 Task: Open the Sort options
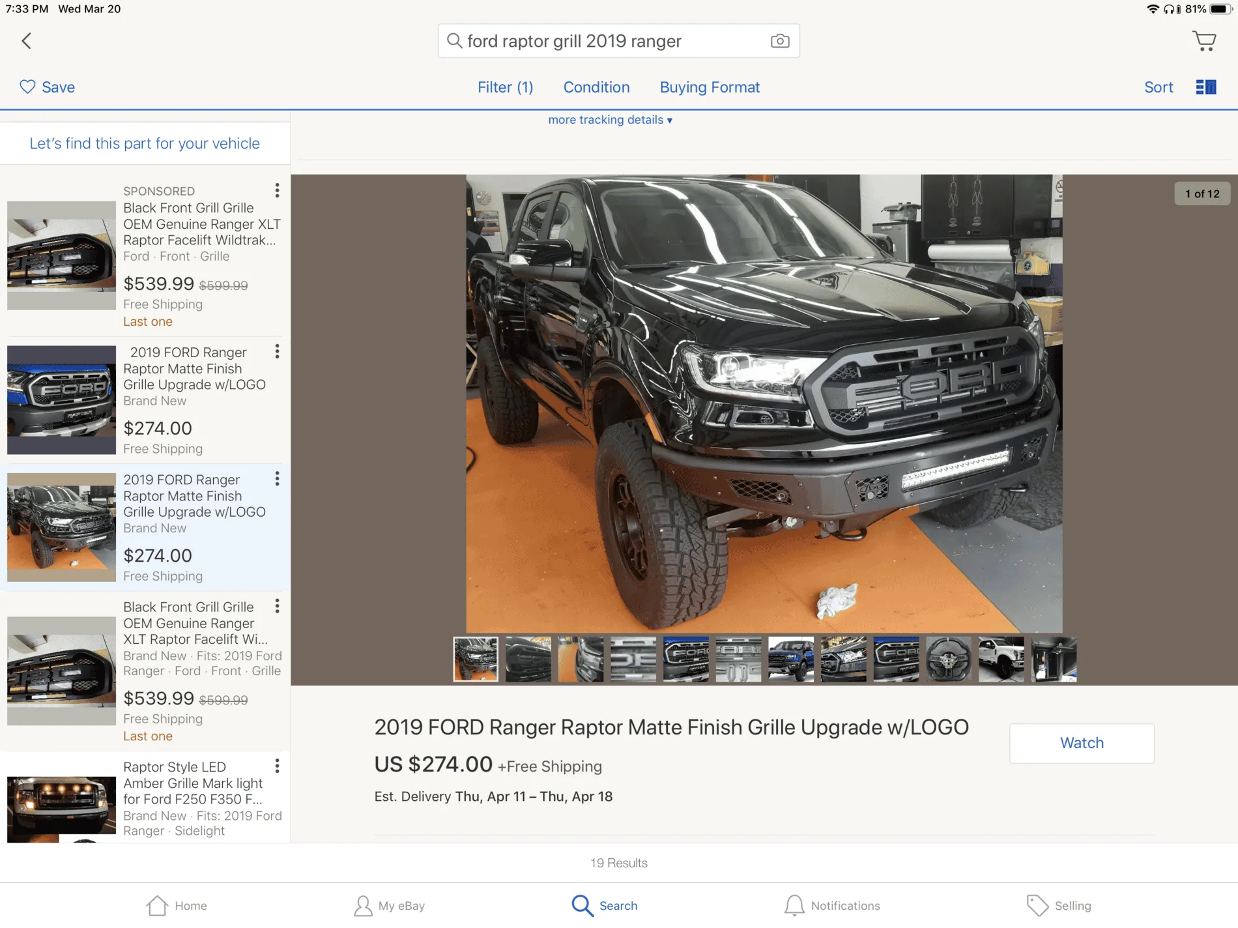1159,87
